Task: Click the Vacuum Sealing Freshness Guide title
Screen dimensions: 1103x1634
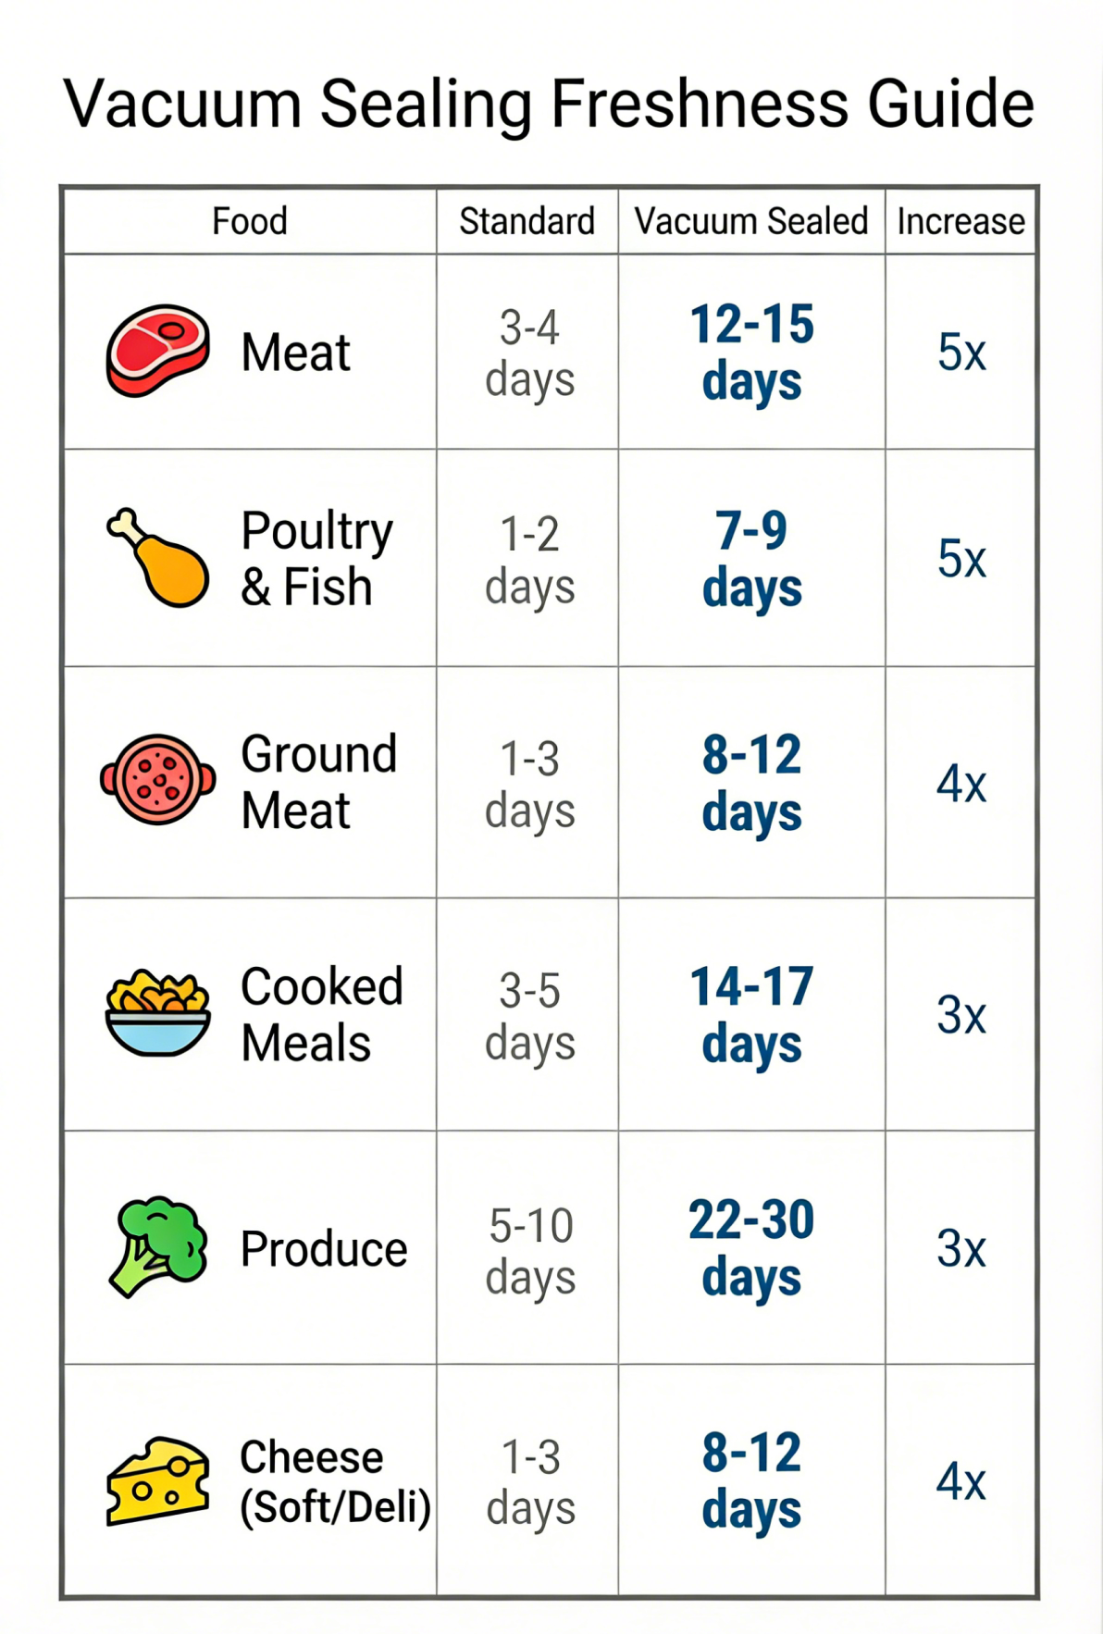Action: (548, 103)
